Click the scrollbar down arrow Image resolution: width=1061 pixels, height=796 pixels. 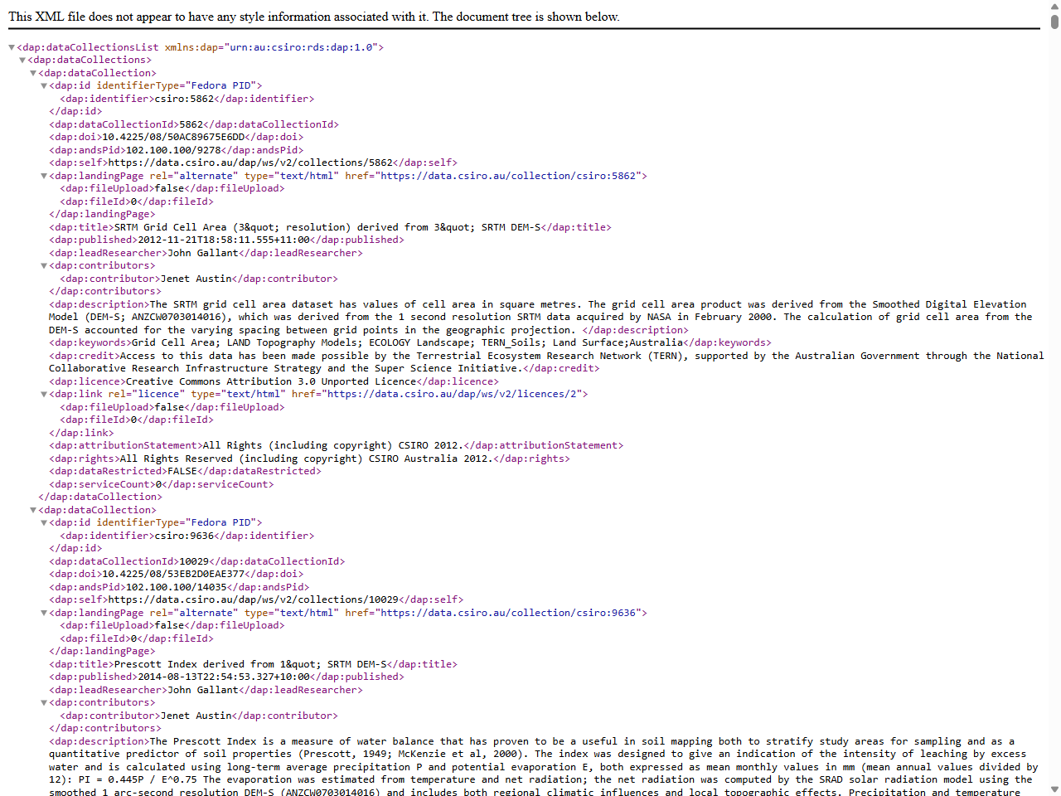[x=1054, y=789]
